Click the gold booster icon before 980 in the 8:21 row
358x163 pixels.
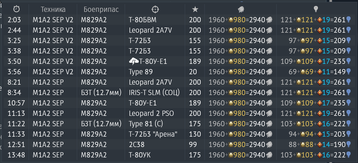231,82
